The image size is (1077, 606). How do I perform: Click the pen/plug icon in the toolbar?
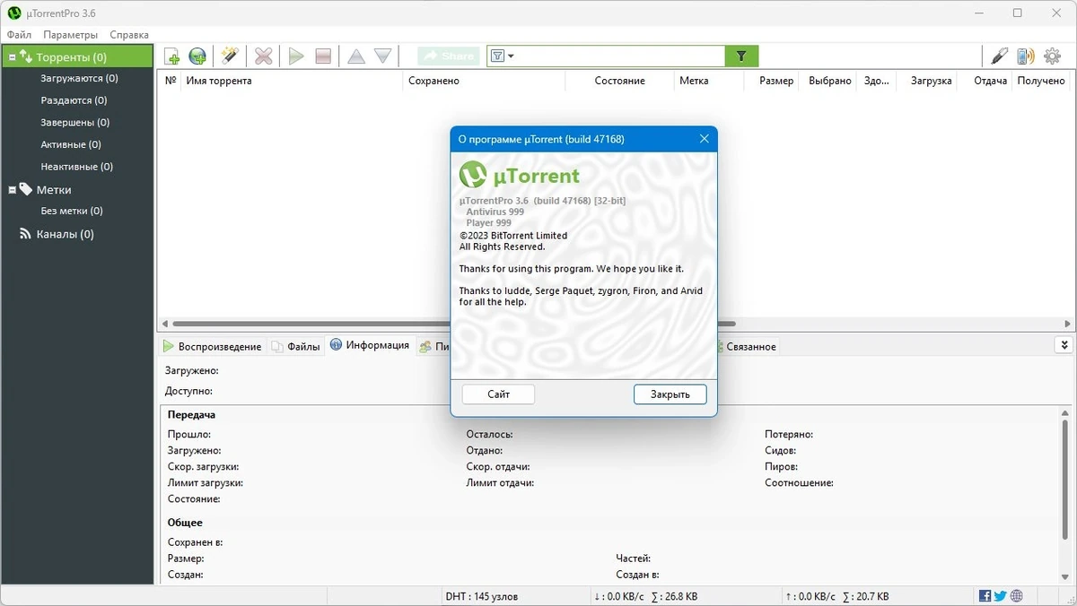pyautogui.click(x=999, y=56)
